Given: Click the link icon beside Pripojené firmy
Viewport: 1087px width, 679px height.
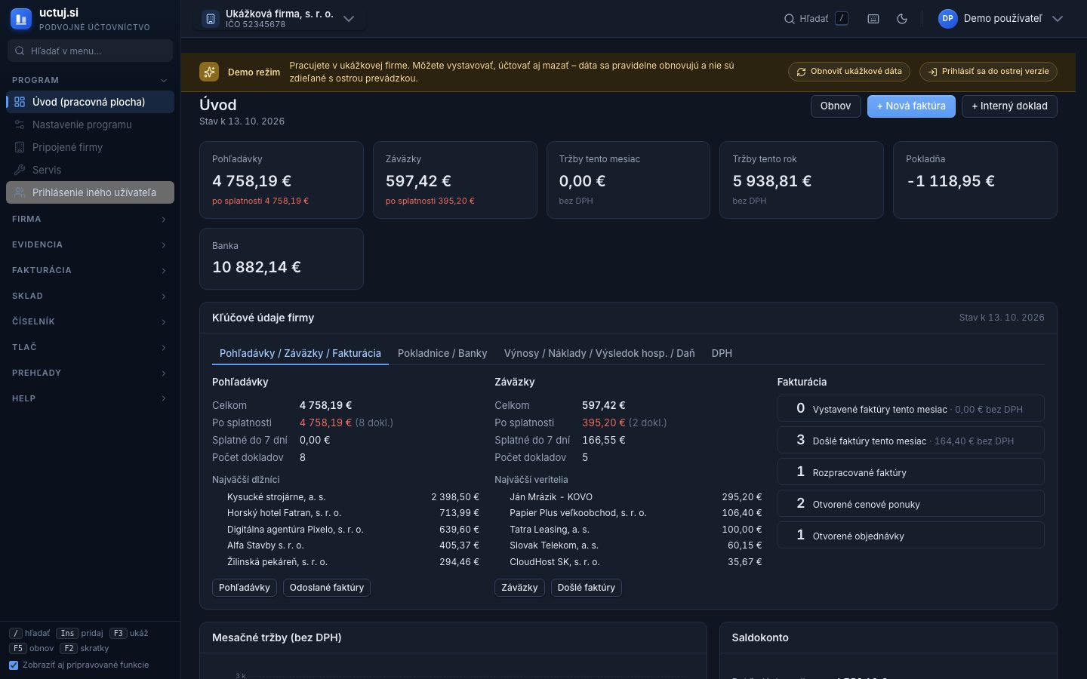Looking at the screenshot, I should (20, 147).
